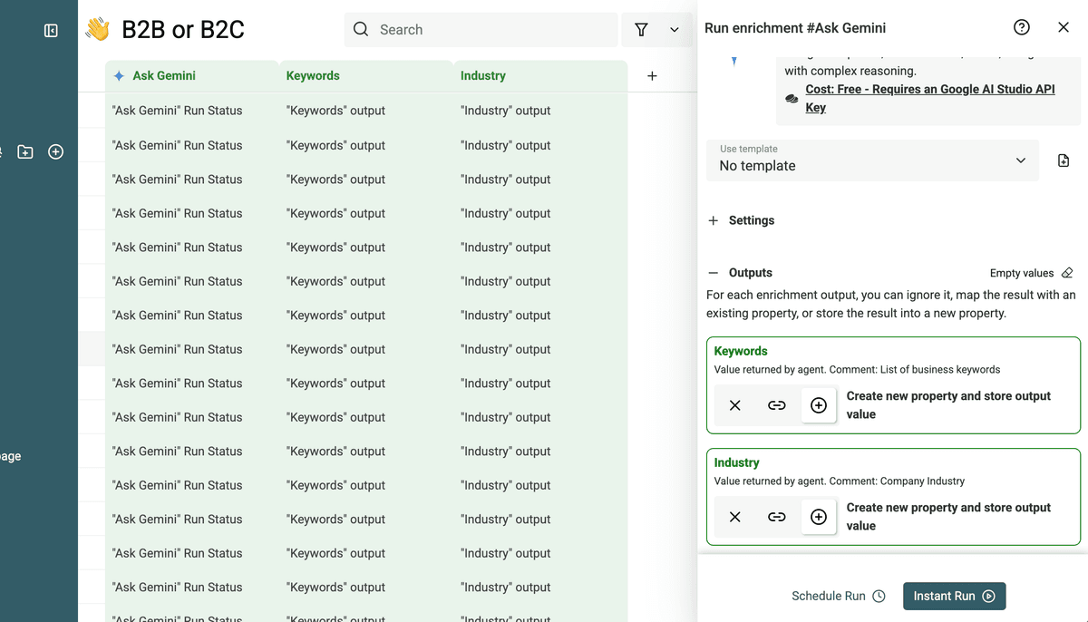Open the help question mark icon
1088x622 pixels.
click(x=1022, y=27)
